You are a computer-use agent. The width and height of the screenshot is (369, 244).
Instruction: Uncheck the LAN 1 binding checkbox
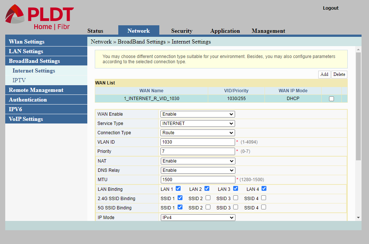[x=178, y=189]
